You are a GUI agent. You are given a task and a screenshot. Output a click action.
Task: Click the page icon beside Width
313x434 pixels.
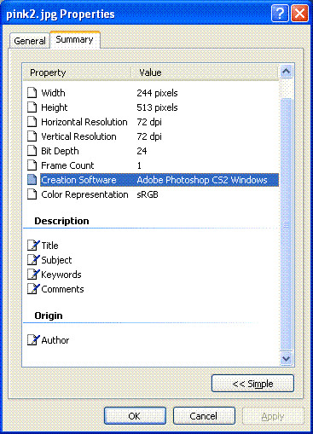point(32,93)
